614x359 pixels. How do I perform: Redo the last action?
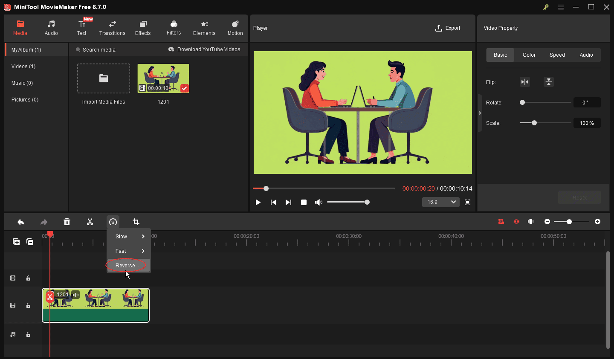point(44,222)
